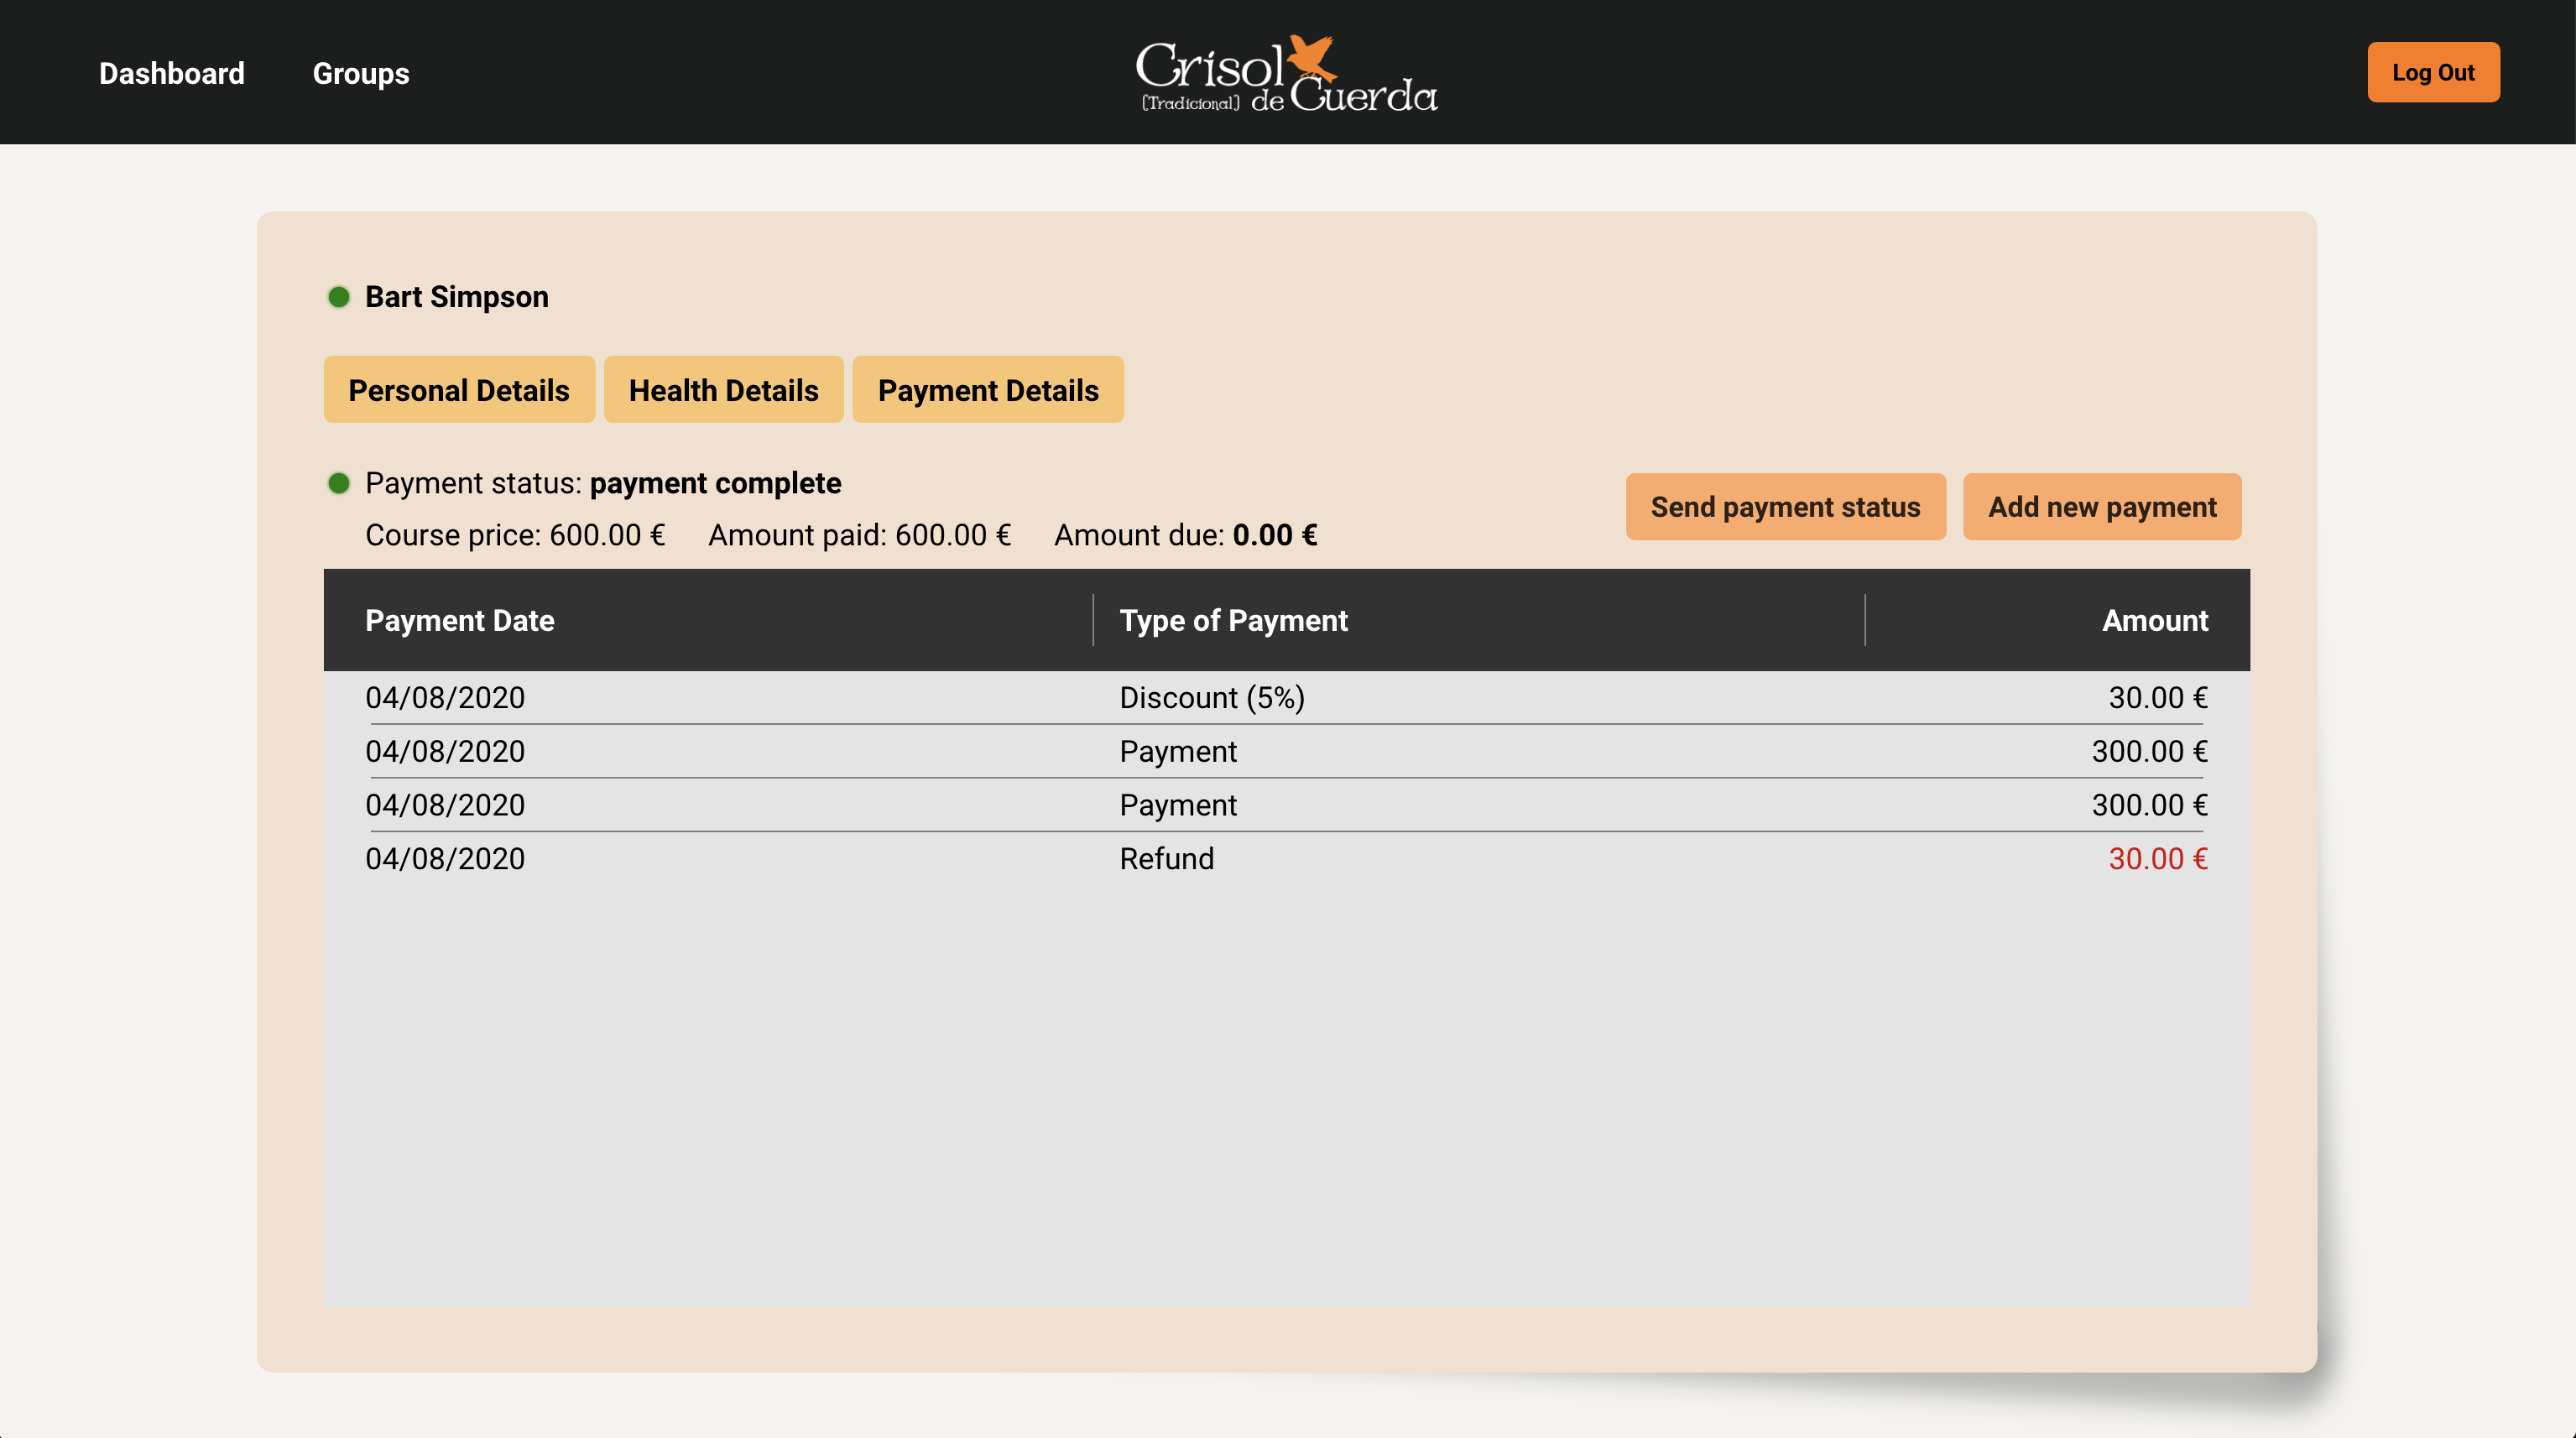
Task: Click the Add new payment button
Action: tap(2102, 506)
